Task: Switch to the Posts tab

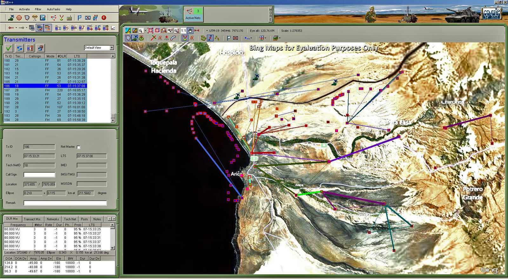Action: [84, 219]
